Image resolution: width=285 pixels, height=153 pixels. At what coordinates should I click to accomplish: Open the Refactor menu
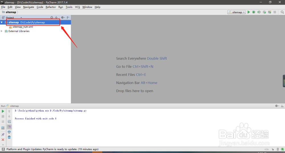(51, 7)
